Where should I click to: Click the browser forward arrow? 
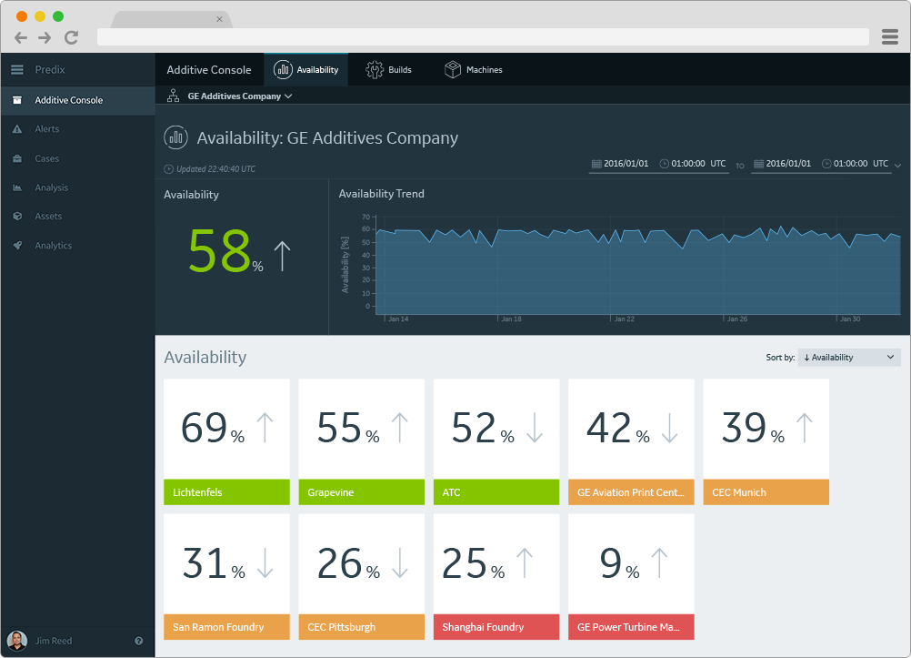tap(45, 38)
